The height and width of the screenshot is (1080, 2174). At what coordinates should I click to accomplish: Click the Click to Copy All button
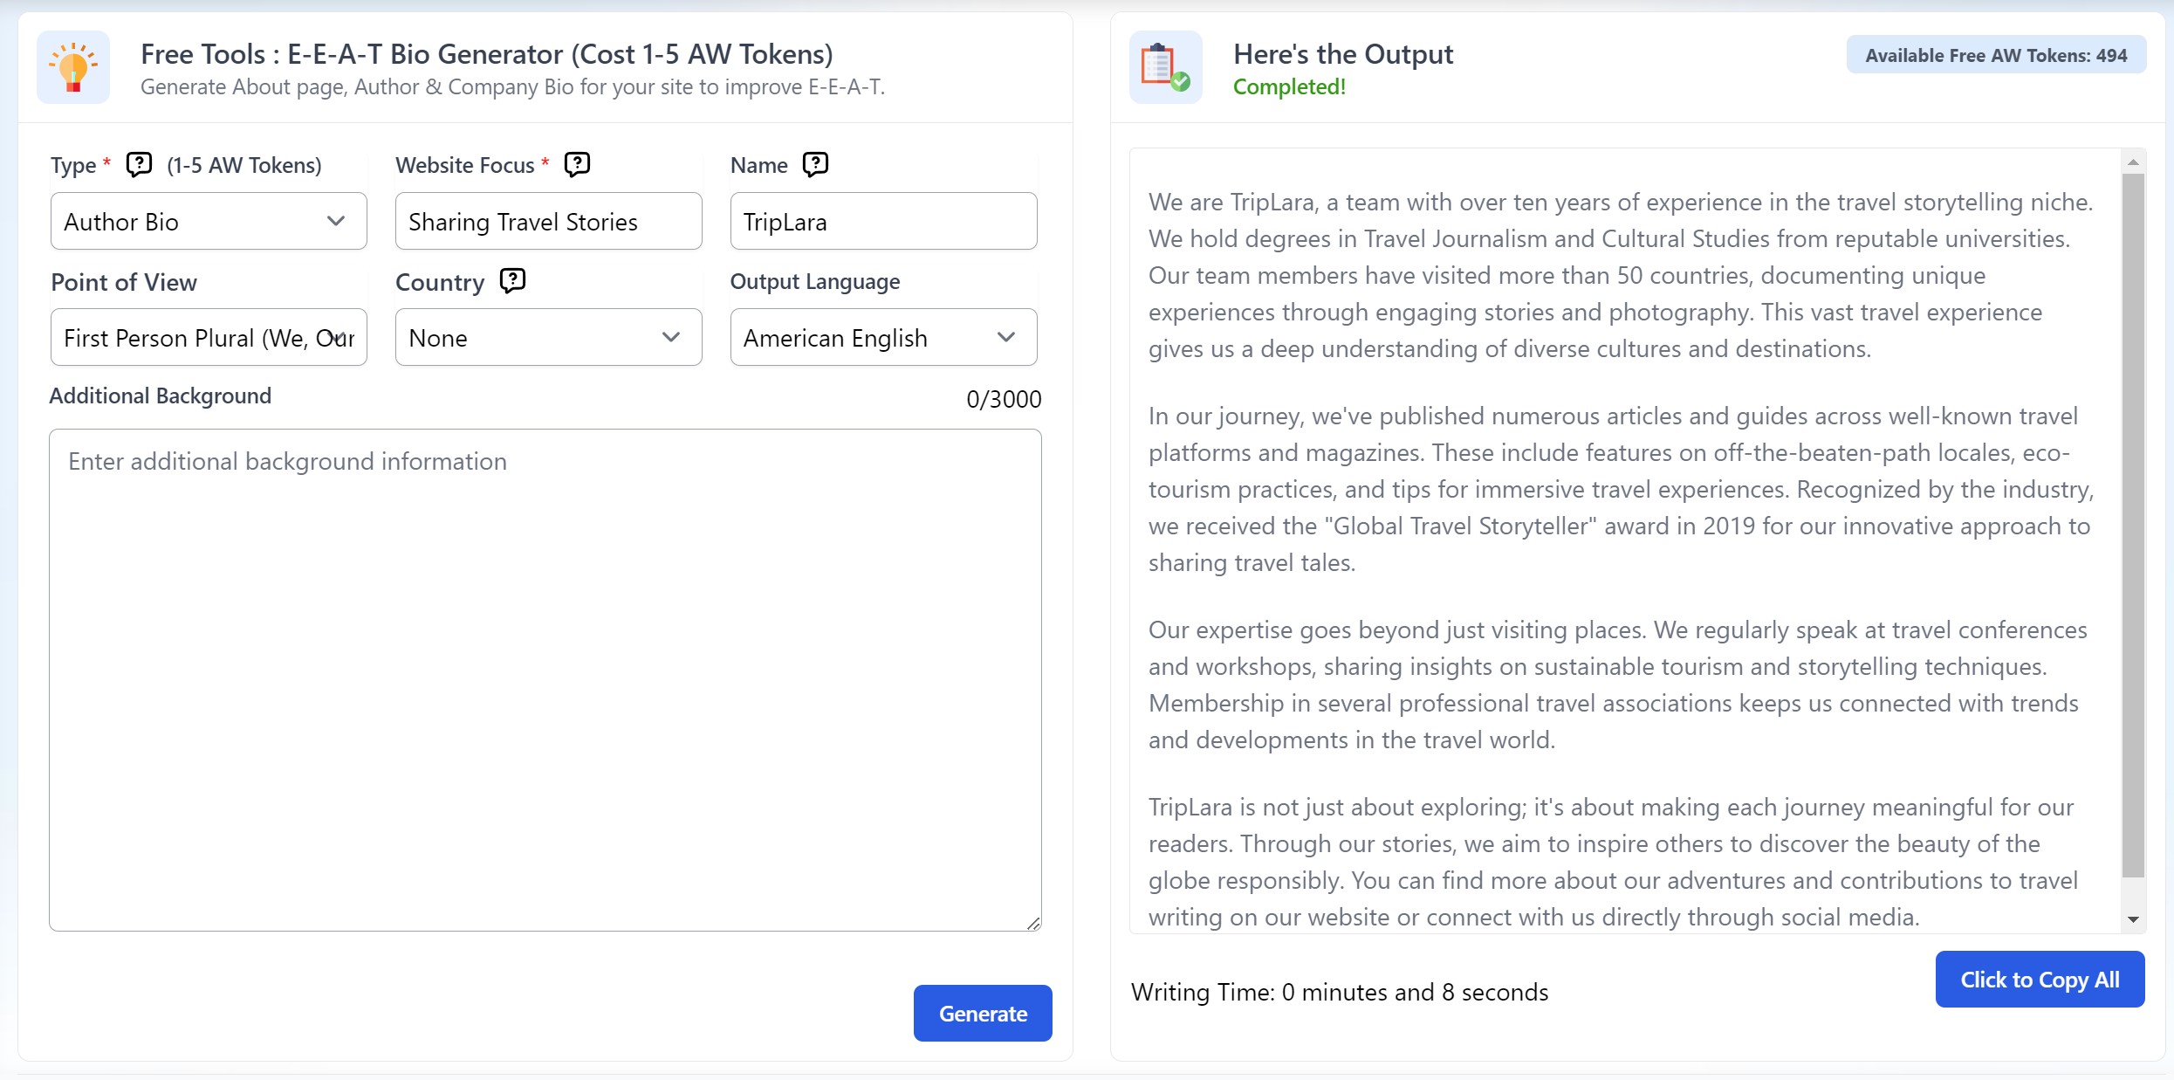(2040, 980)
